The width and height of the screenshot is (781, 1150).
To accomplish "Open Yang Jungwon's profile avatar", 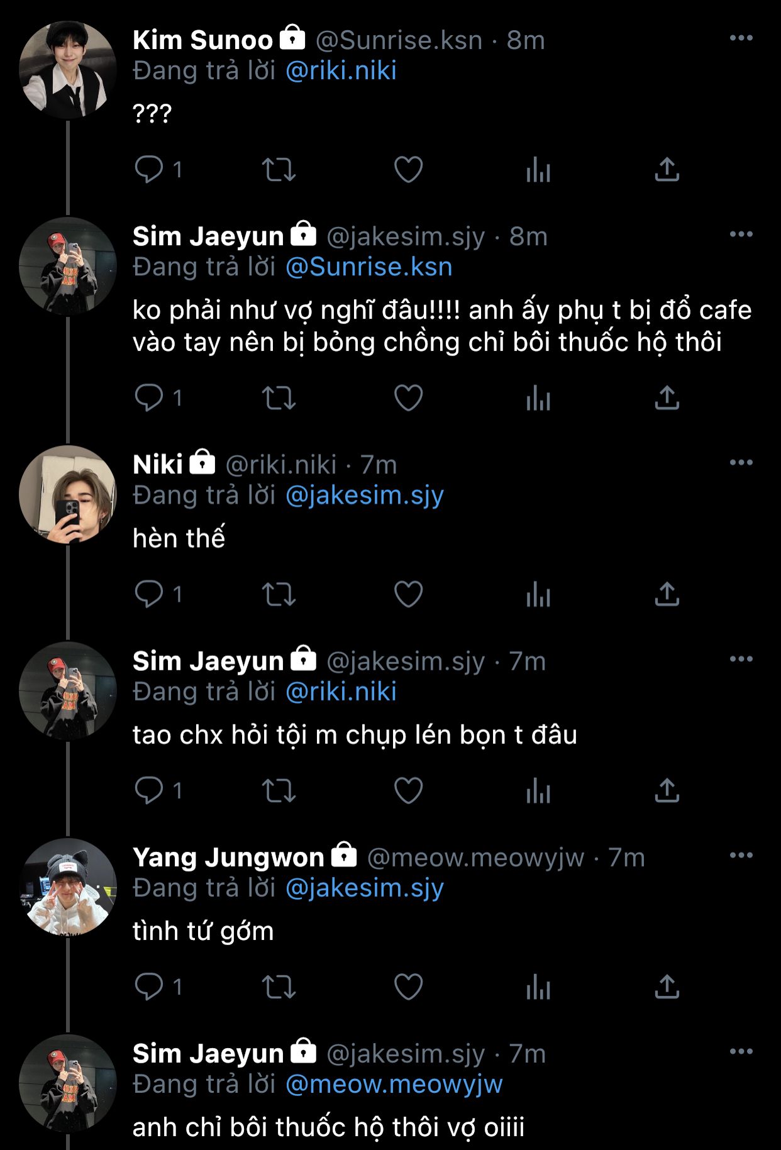I will coord(67,887).
